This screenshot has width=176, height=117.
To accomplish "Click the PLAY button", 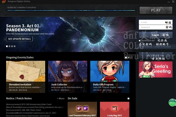I will tap(156, 10).
